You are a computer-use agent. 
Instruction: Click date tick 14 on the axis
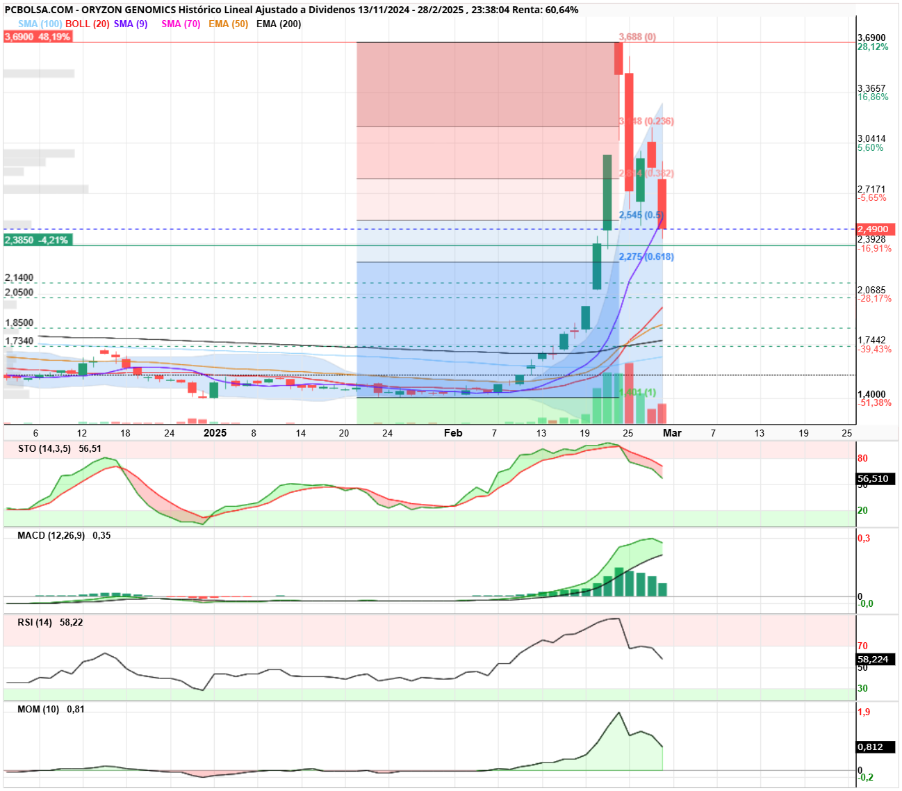(x=301, y=432)
